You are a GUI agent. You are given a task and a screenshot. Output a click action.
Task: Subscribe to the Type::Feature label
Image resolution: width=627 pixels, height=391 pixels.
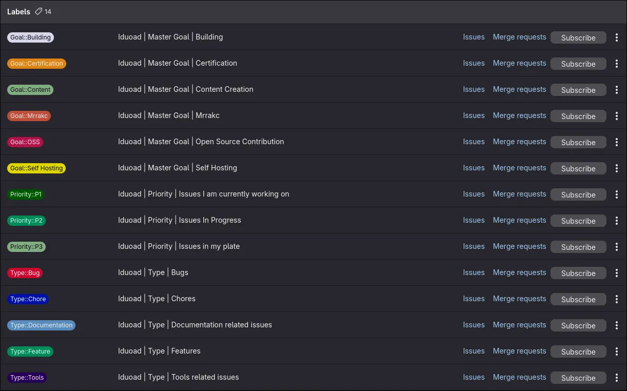pos(578,351)
